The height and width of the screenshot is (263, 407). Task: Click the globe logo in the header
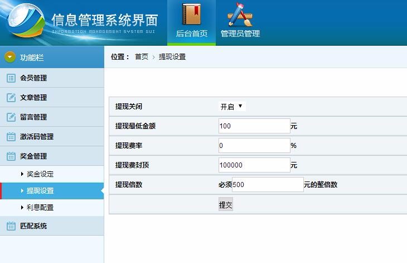[26, 21]
